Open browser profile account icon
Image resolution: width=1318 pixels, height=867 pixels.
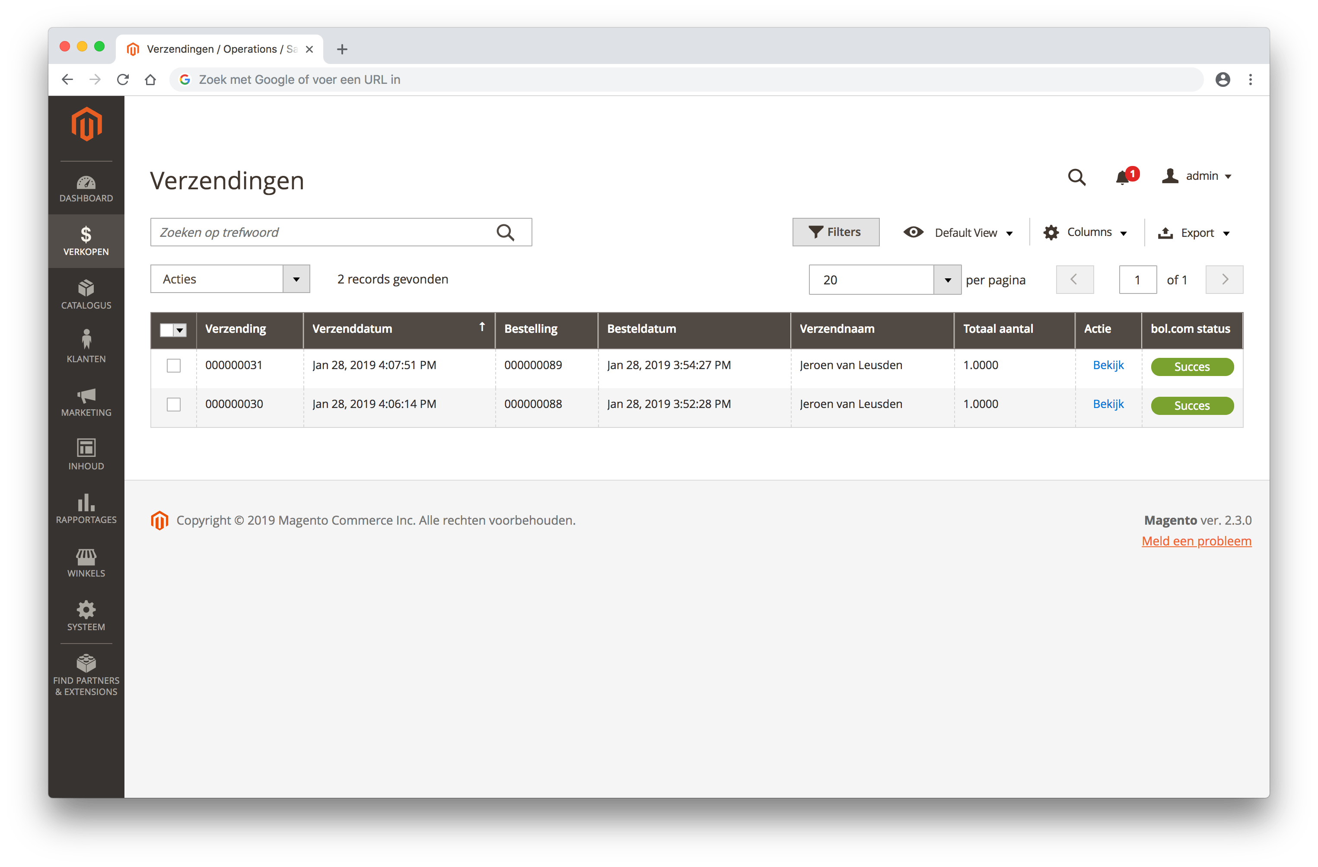[1223, 80]
